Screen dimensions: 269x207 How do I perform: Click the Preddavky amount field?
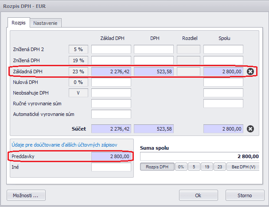click(x=111, y=156)
